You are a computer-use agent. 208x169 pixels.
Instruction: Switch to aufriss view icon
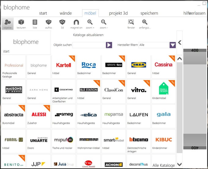point(49,24)
